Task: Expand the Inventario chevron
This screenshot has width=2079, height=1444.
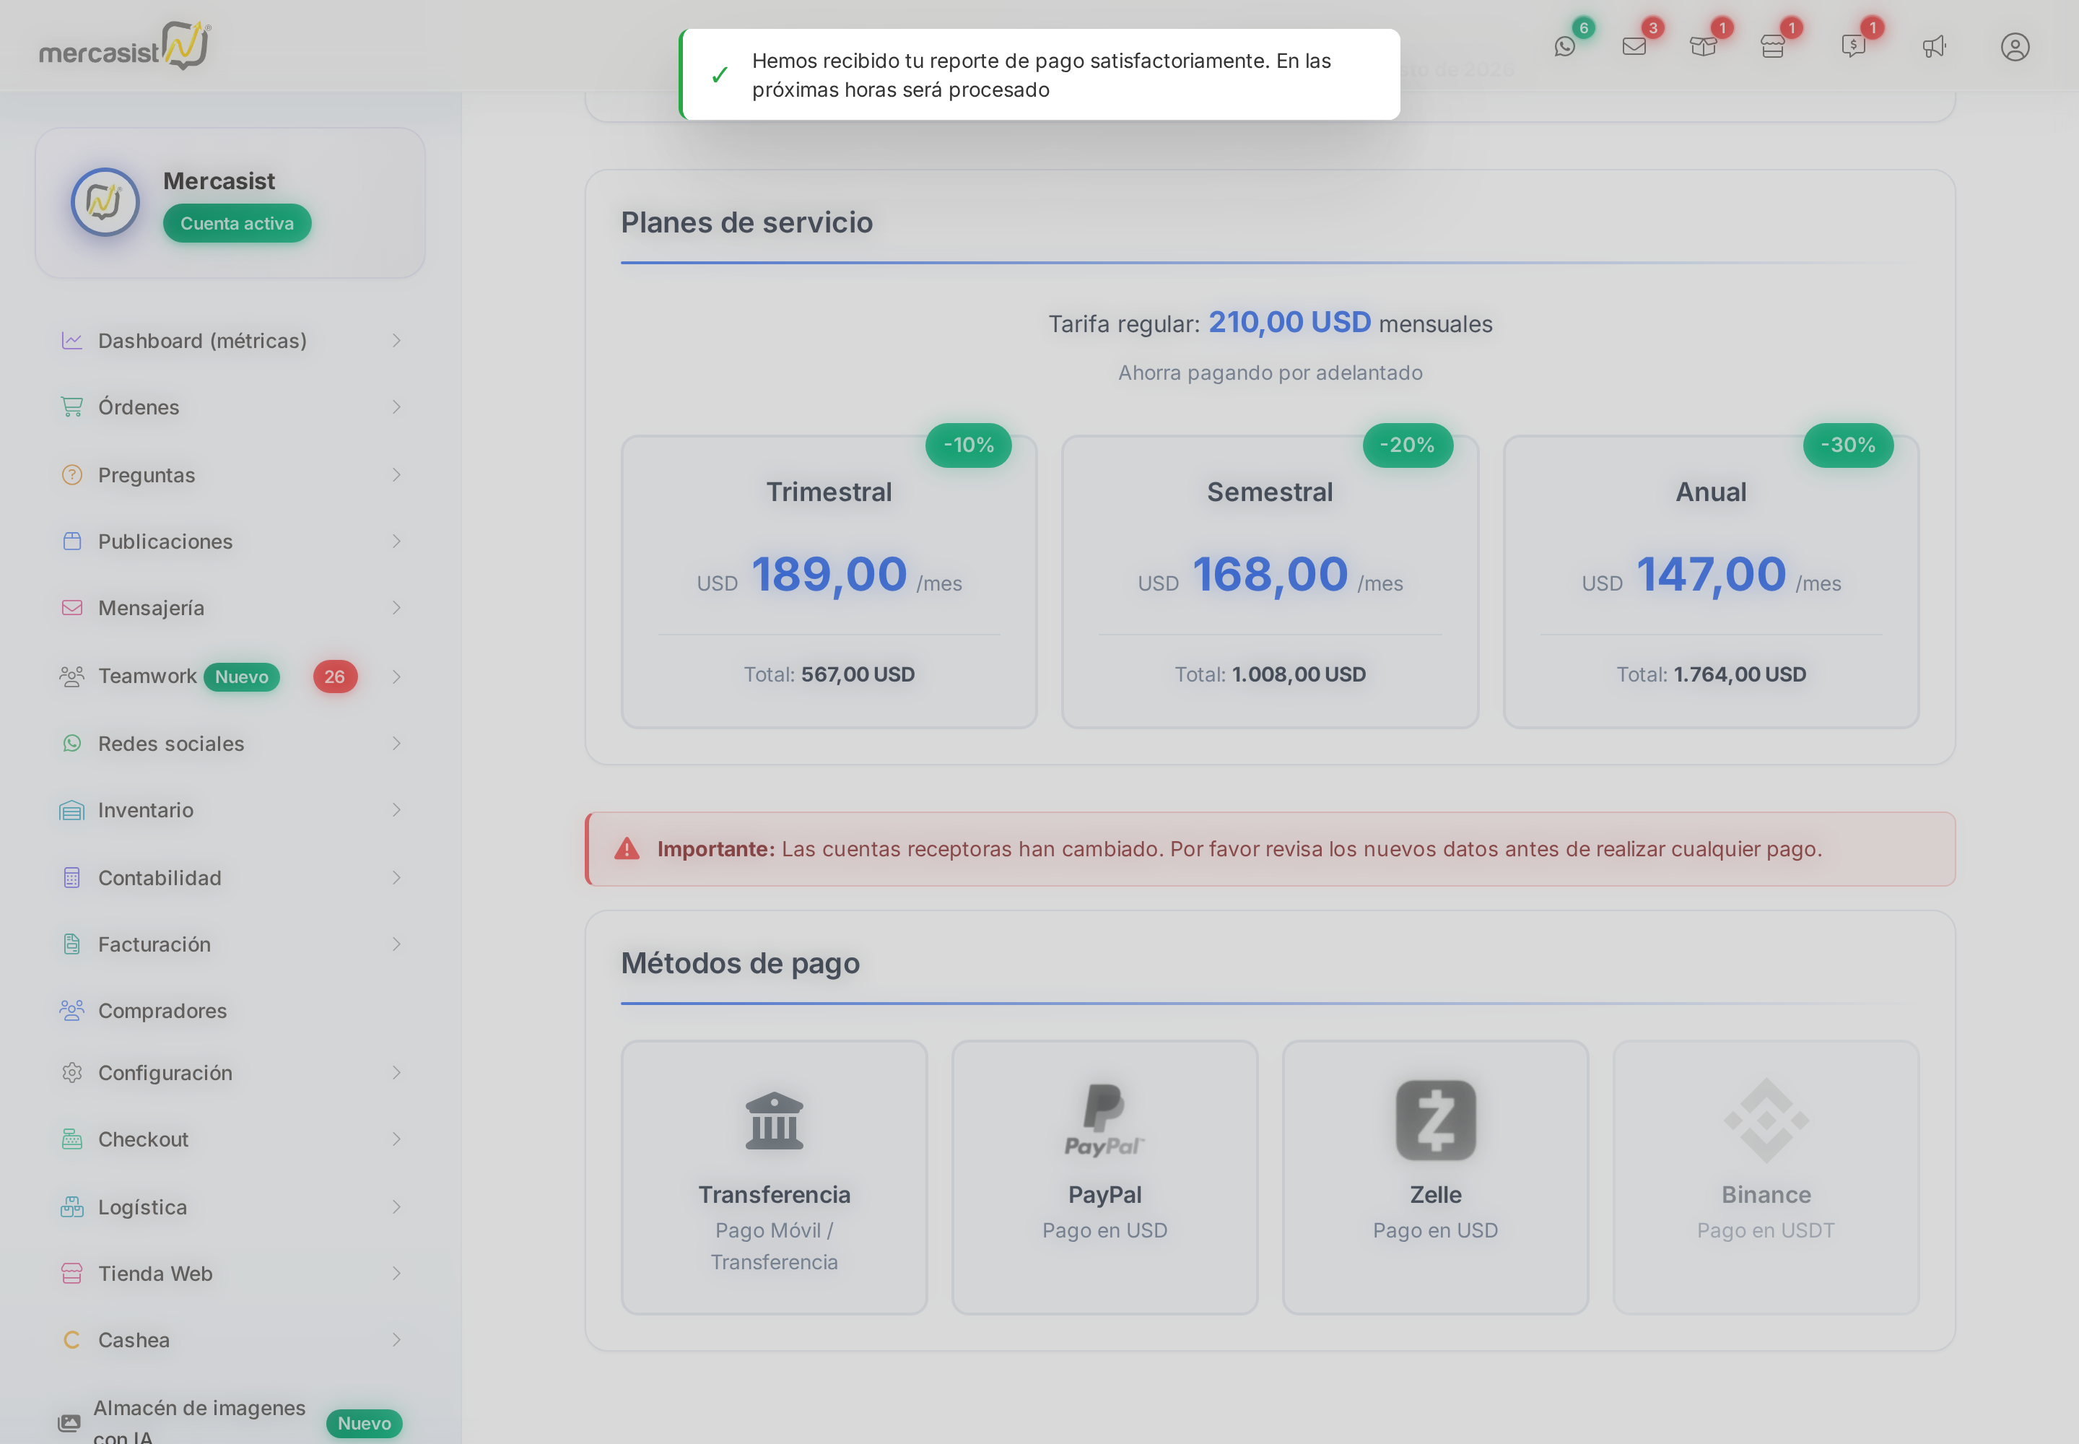Action: pos(396,810)
